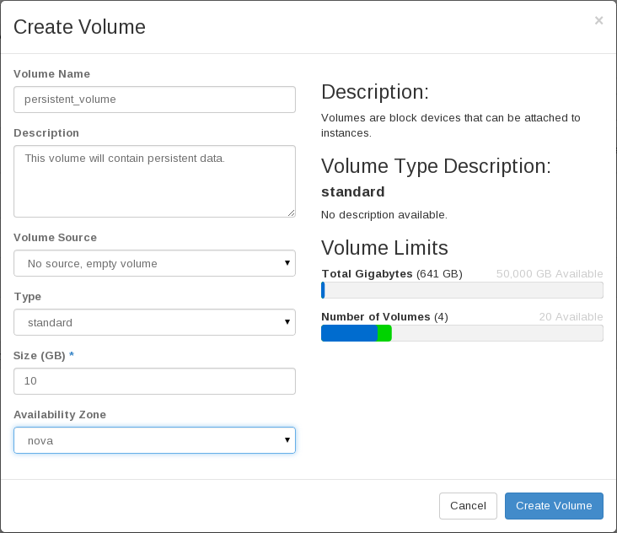Click the 'Volume Limits' heading
This screenshot has height=533, width=617.
384,248
